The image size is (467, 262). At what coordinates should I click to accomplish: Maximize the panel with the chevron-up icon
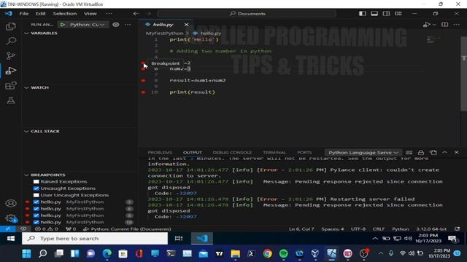[x=444, y=152]
